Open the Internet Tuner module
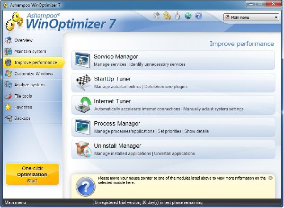The height and width of the screenshot is (208, 284). pyautogui.click(x=173, y=105)
